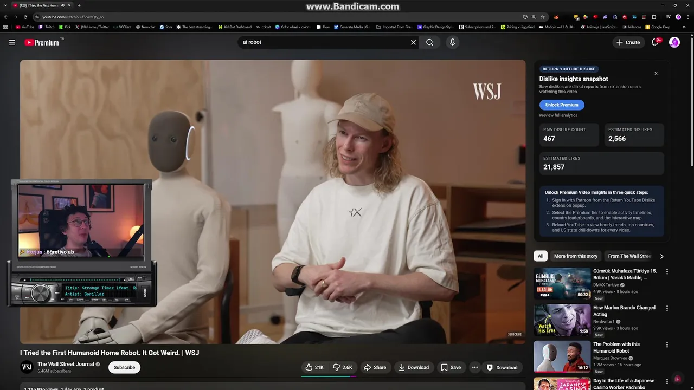Open options menu for the Japanese Casino Worker video

[x=667, y=381]
